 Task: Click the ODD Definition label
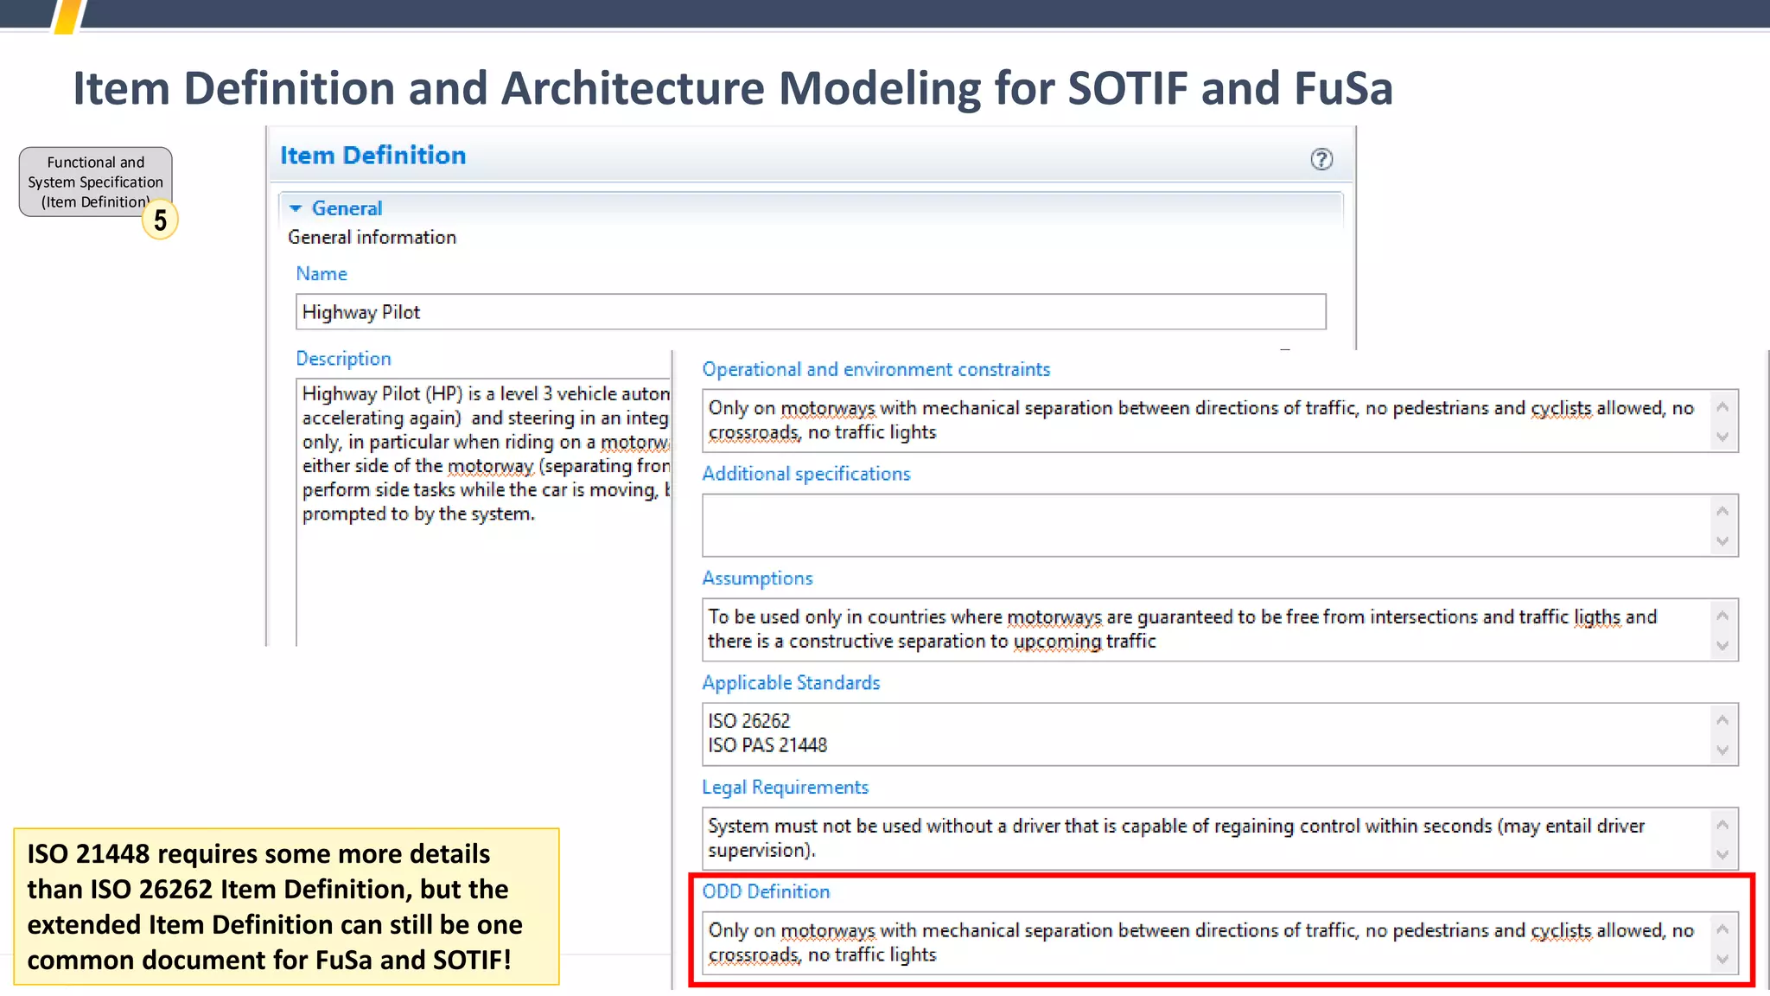(766, 891)
